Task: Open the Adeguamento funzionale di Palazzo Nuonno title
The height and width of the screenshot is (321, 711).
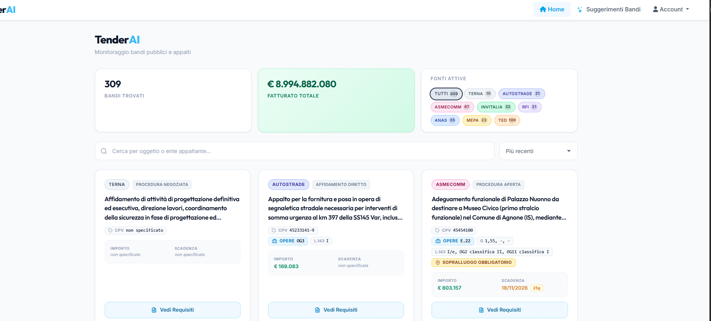Action: tap(499, 208)
